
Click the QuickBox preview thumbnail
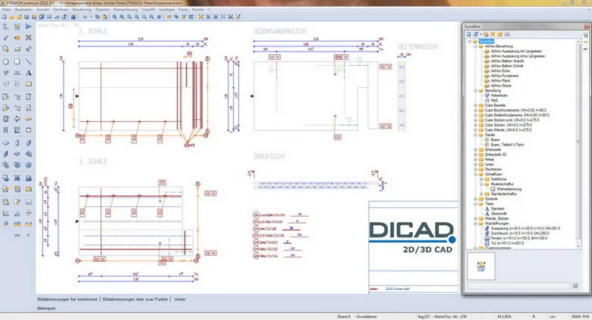point(481,266)
